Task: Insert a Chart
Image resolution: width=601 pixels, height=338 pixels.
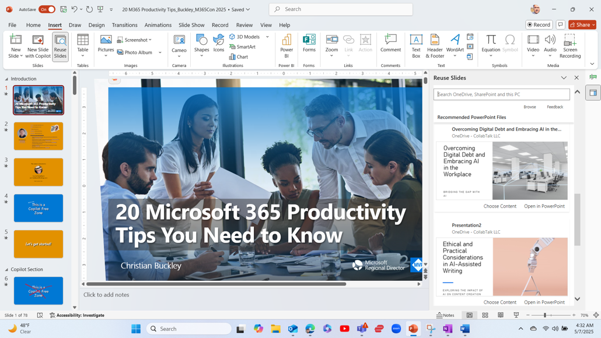Action: tap(239, 57)
